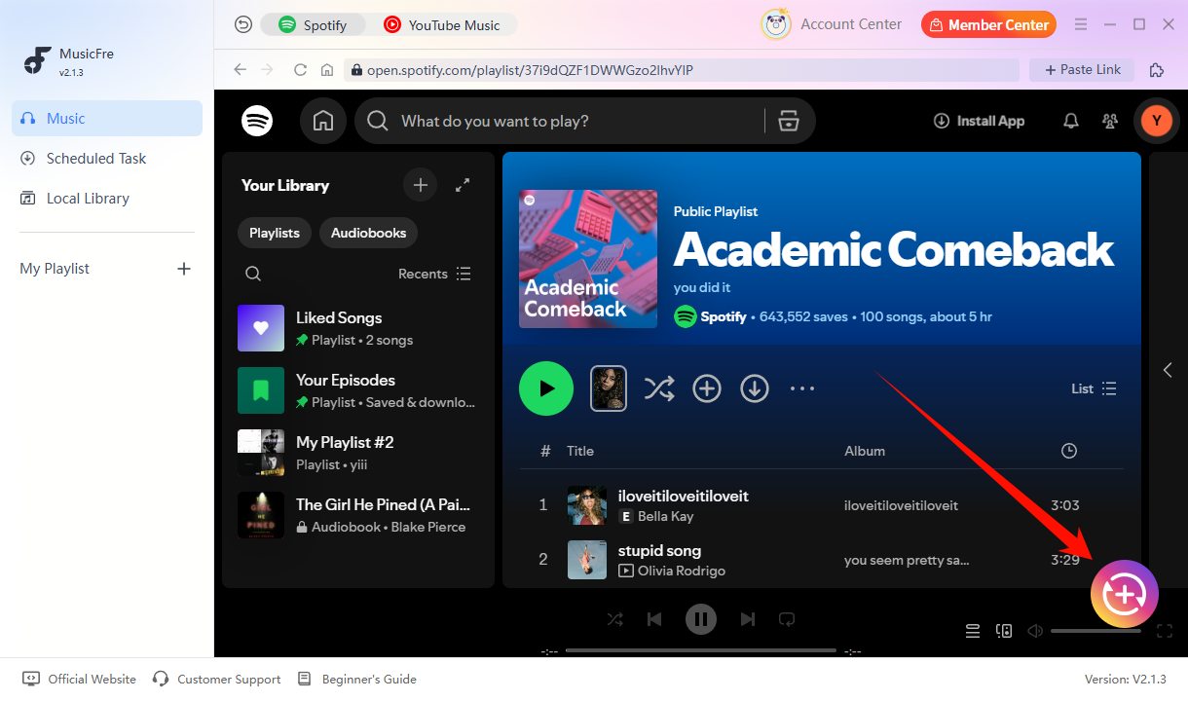Viewport: 1188px width, 701px height.
Task: Download the playlist
Action: coord(755,388)
